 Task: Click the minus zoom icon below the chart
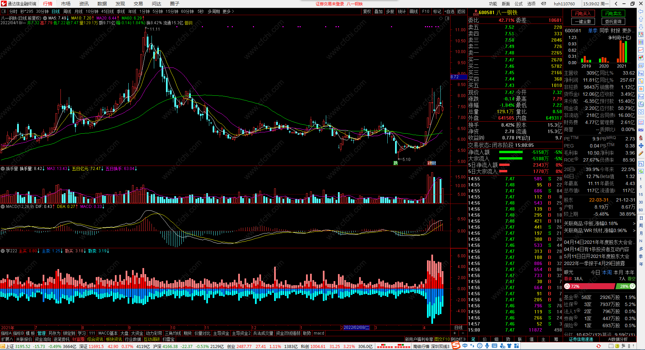point(463,333)
